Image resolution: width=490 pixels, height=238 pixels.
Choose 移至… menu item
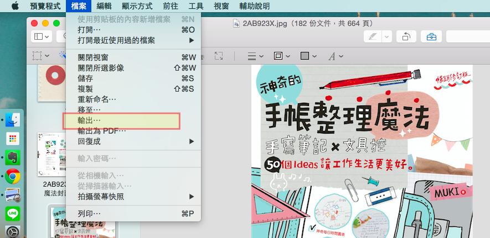pyautogui.click(x=133, y=110)
